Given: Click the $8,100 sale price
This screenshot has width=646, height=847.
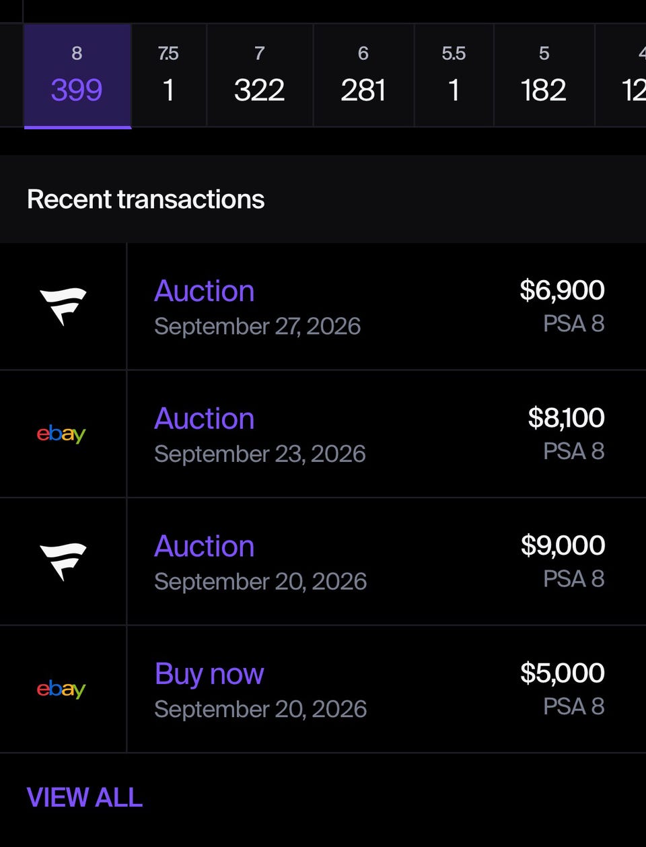Looking at the screenshot, I should 566,418.
